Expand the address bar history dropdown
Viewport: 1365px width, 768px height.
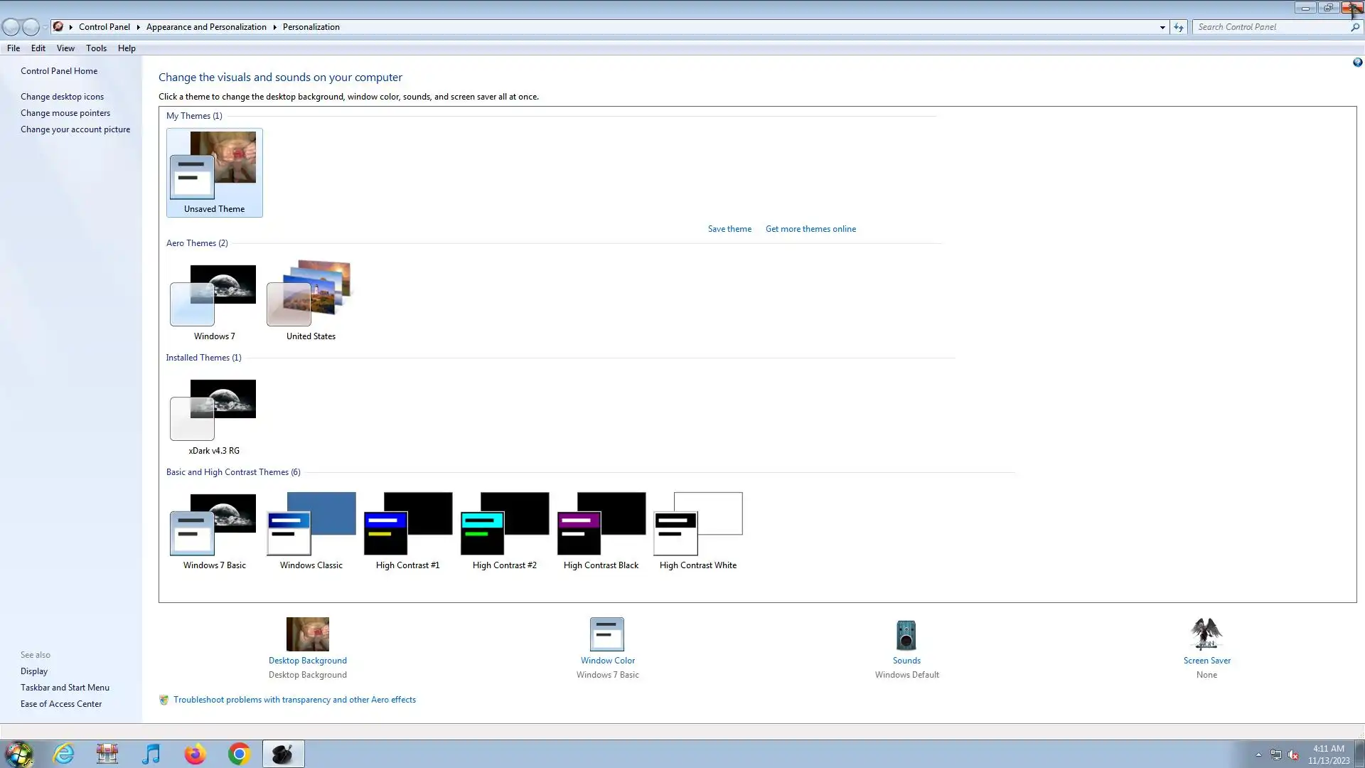tap(1162, 27)
